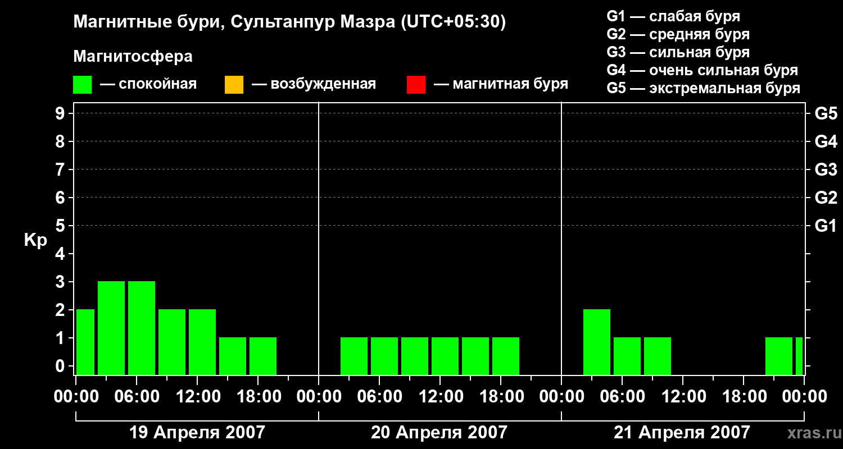The image size is (843, 449).
Task: Click the '18:00' time label for 20 April
Action: [x=501, y=397]
